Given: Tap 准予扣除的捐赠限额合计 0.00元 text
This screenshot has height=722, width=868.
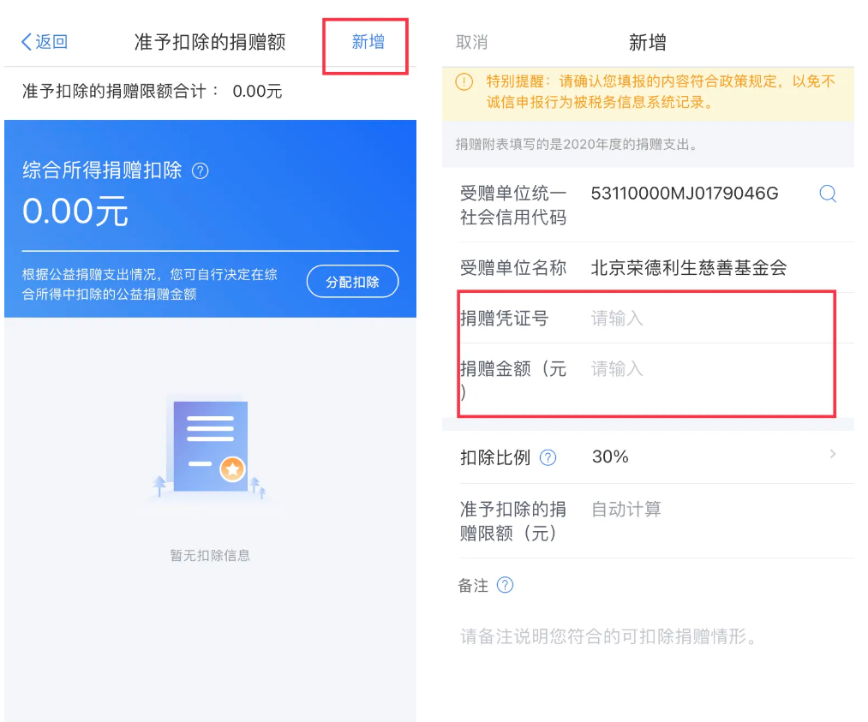Looking at the screenshot, I should (153, 92).
